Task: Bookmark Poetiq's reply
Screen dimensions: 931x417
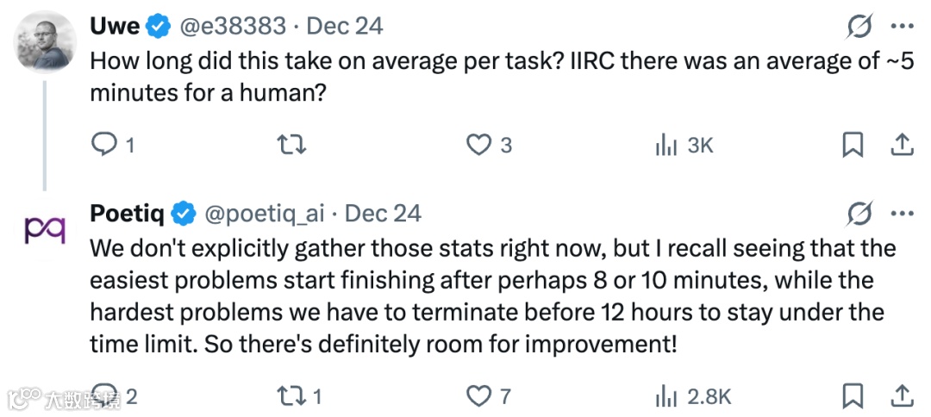Action: click(852, 395)
